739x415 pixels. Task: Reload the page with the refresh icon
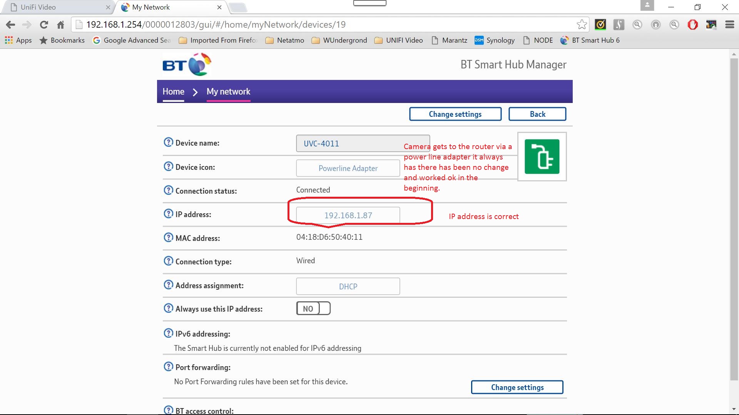tap(44, 25)
